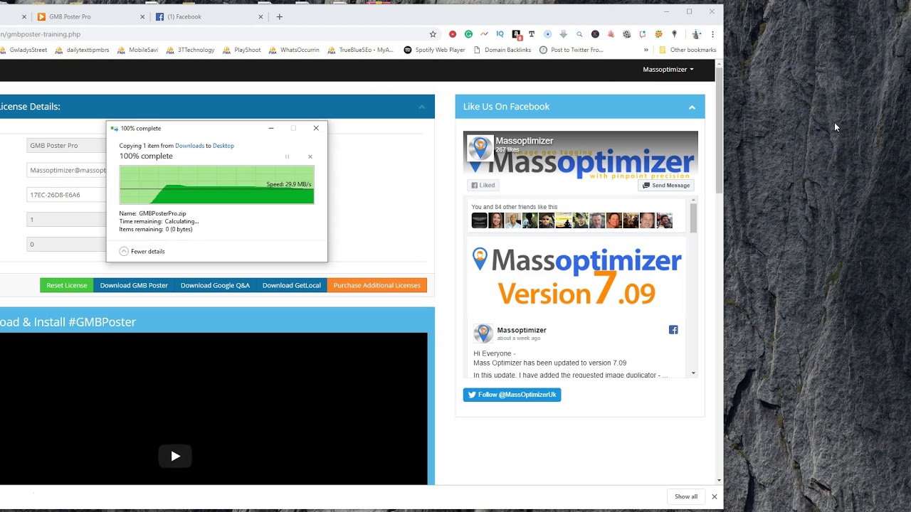Image resolution: width=911 pixels, height=512 pixels.
Task: Open the Amazon 'a' extension icon
Action: 516,34
